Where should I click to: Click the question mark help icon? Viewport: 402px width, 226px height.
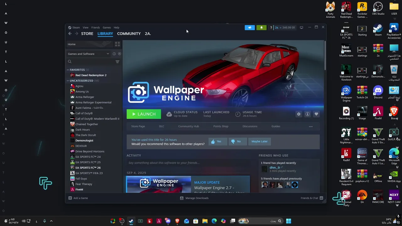(271, 28)
